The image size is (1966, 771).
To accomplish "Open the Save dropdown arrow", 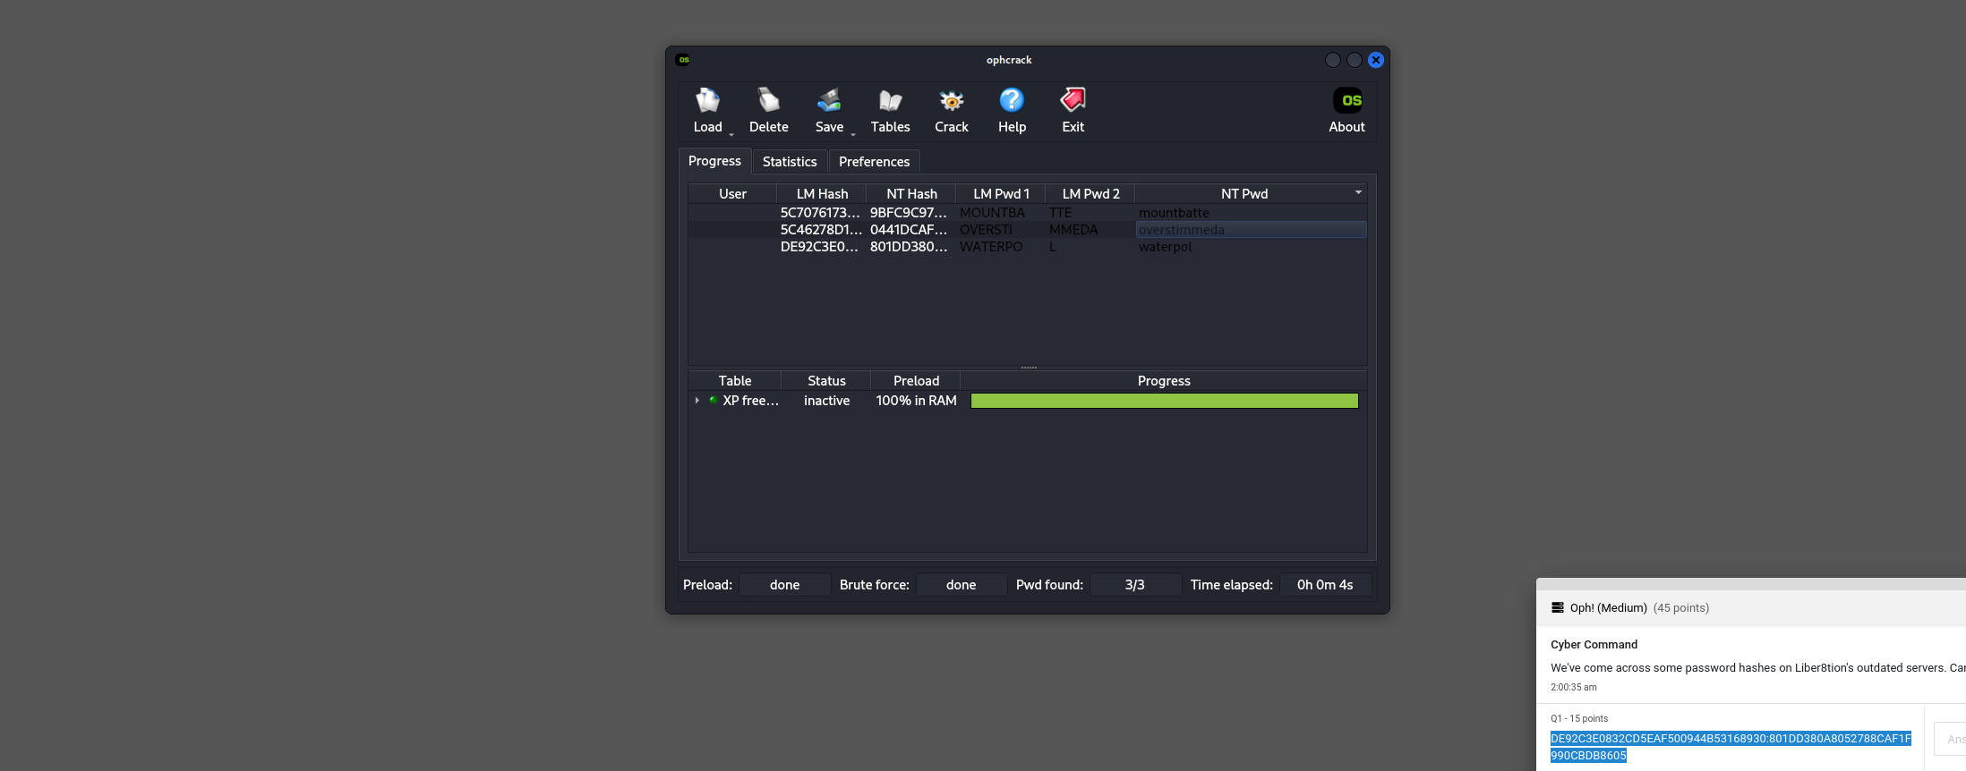I will (852, 134).
